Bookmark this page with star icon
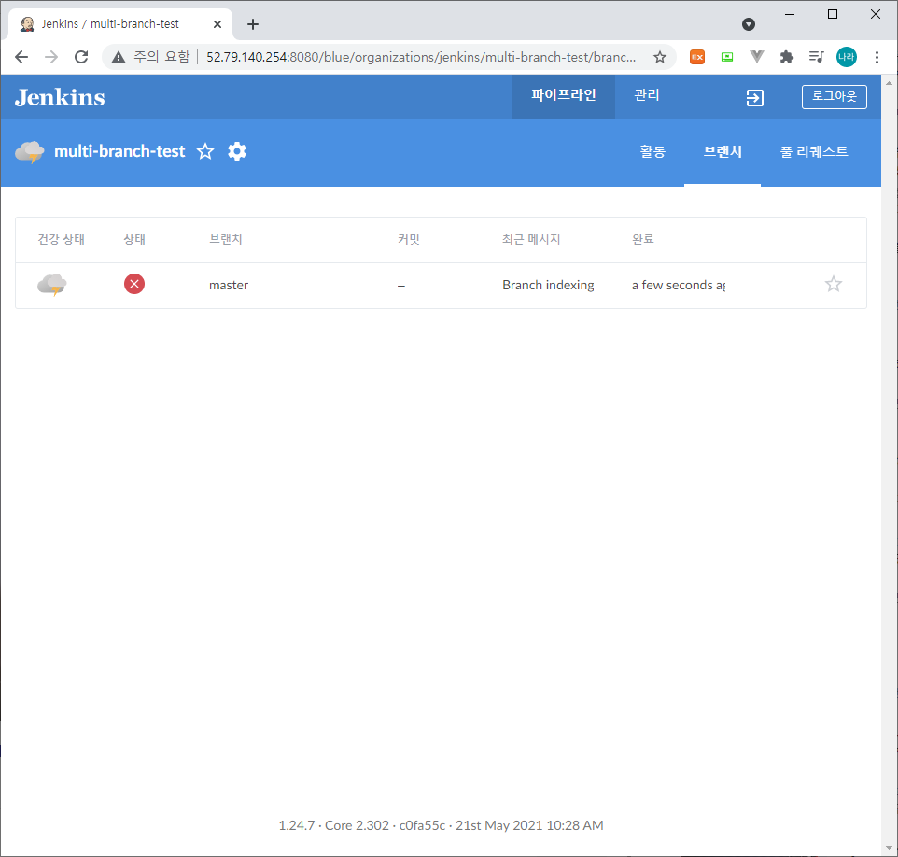This screenshot has height=857, width=898. [x=660, y=57]
